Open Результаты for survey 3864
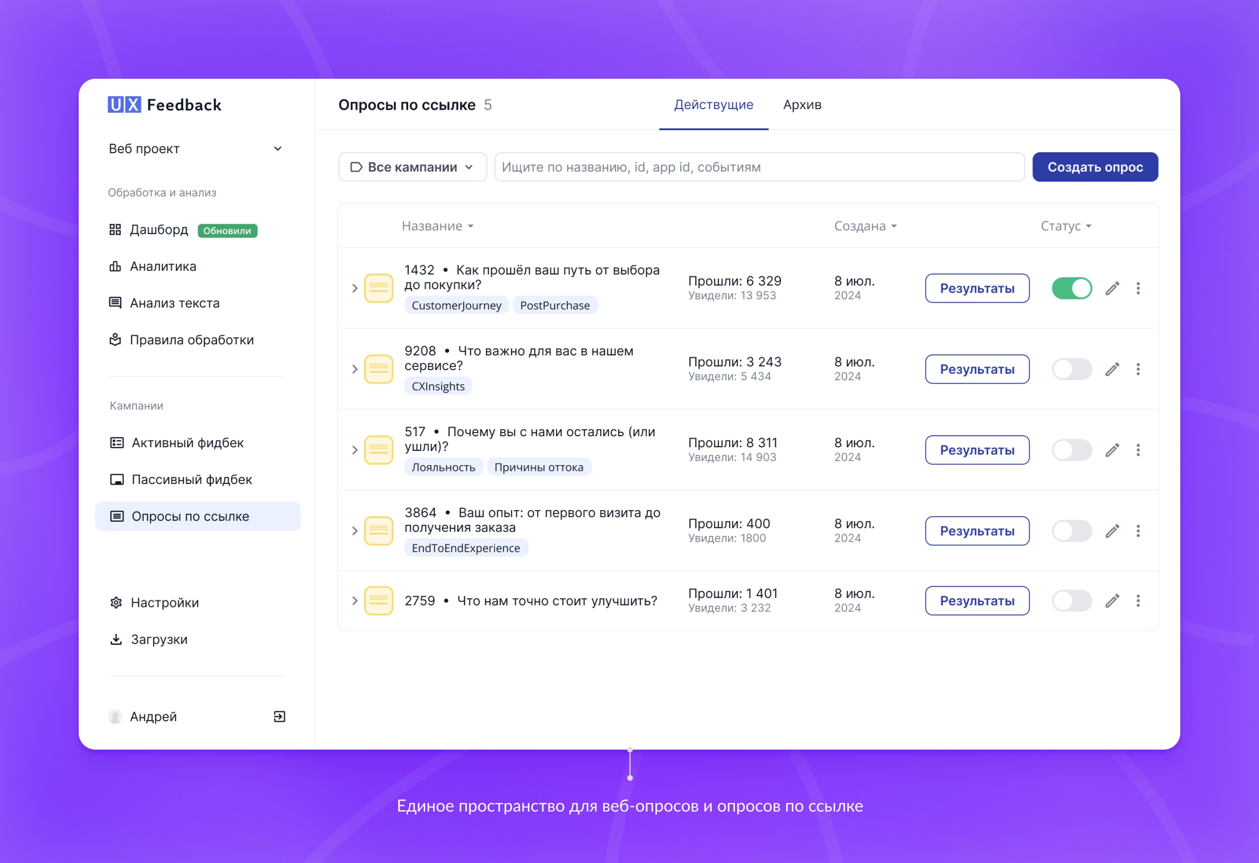 pos(976,531)
